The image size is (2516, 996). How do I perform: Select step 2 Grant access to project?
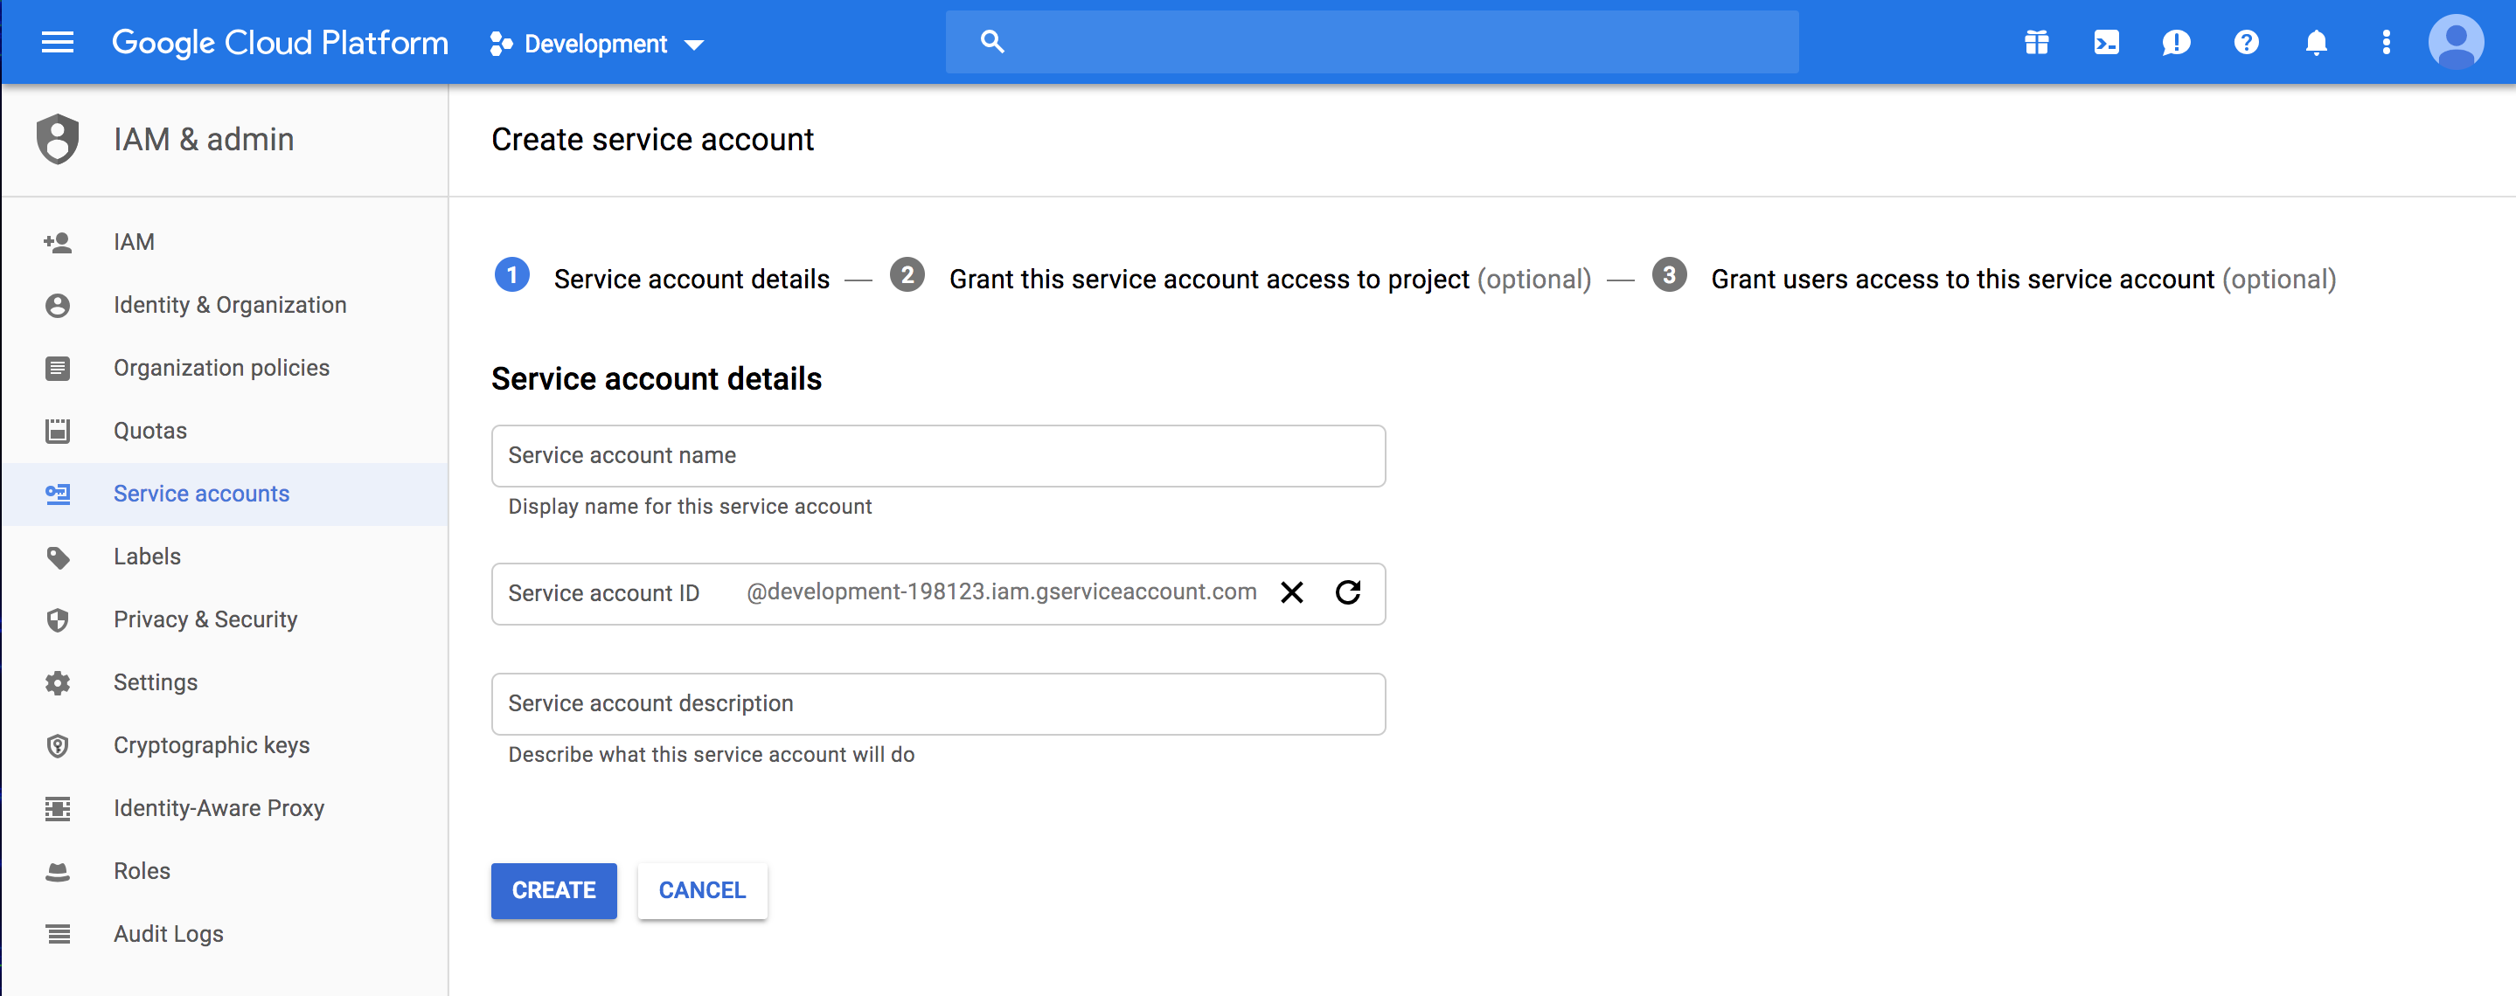pyautogui.click(x=1241, y=277)
